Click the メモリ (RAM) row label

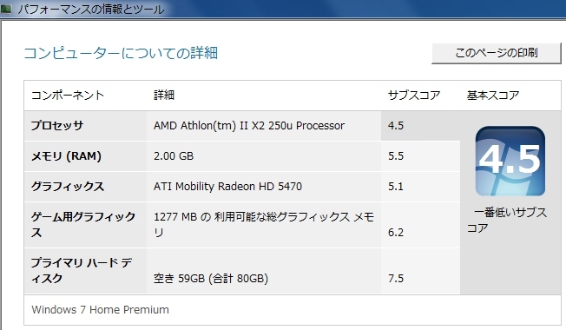pos(66,156)
